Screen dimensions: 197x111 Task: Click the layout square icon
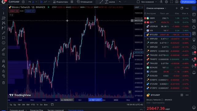coord(138,2)
